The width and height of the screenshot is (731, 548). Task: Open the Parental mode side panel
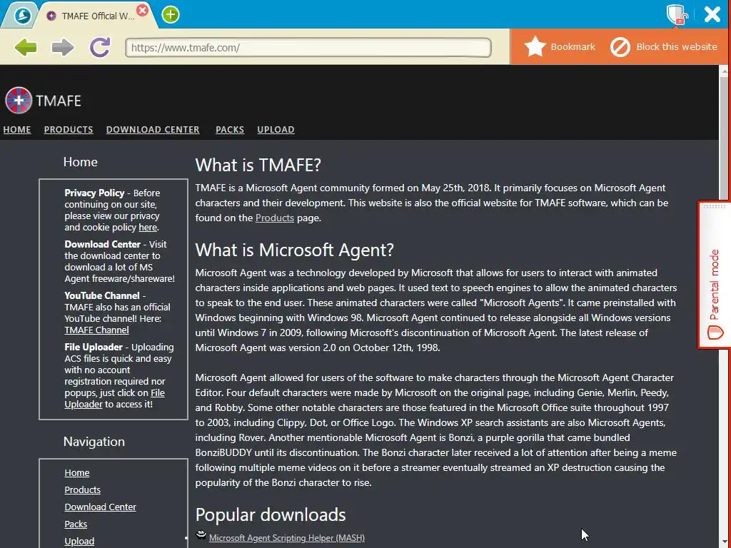click(714, 275)
